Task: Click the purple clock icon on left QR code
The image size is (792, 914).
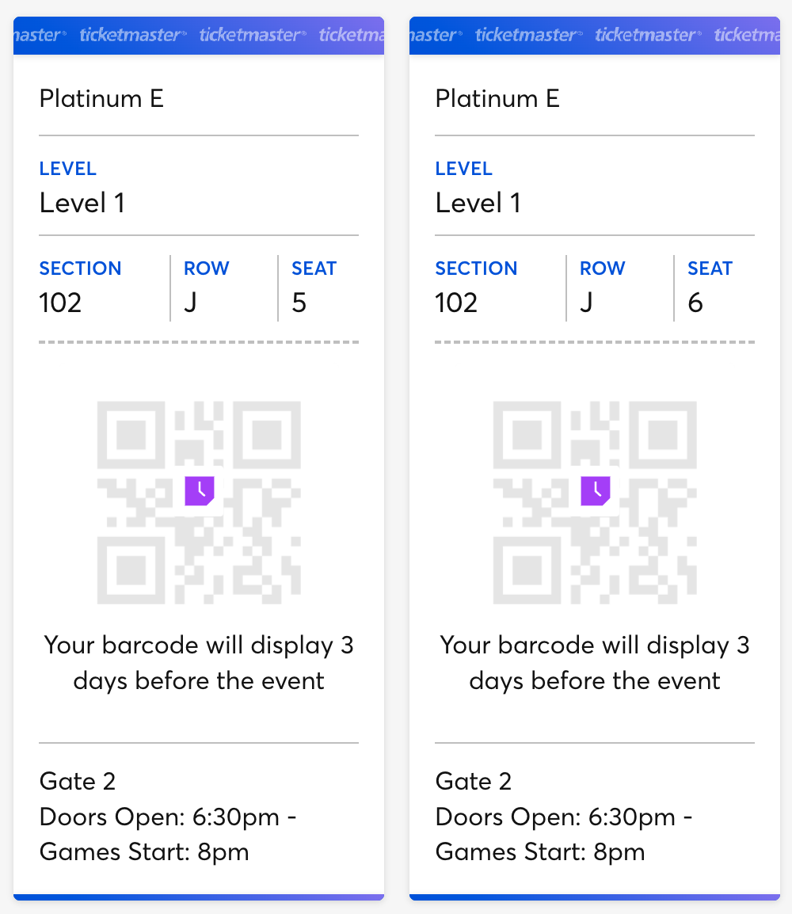Action: (x=199, y=491)
